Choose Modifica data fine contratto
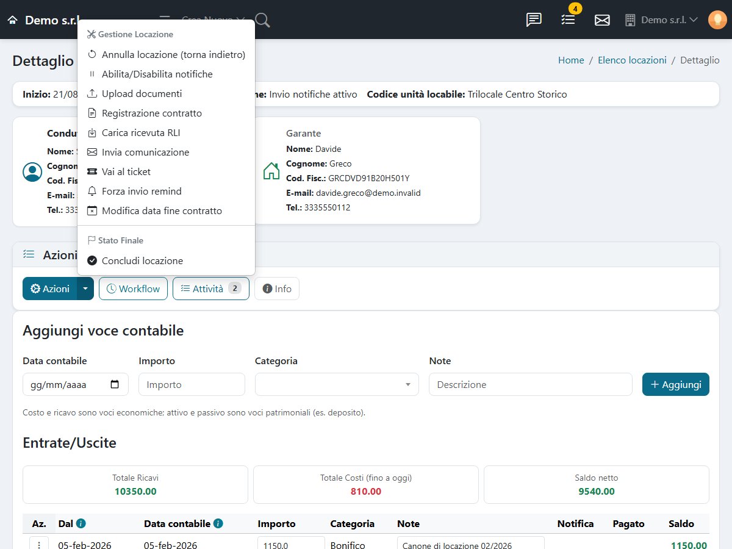The height and width of the screenshot is (549, 732). pyautogui.click(x=166, y=211)
